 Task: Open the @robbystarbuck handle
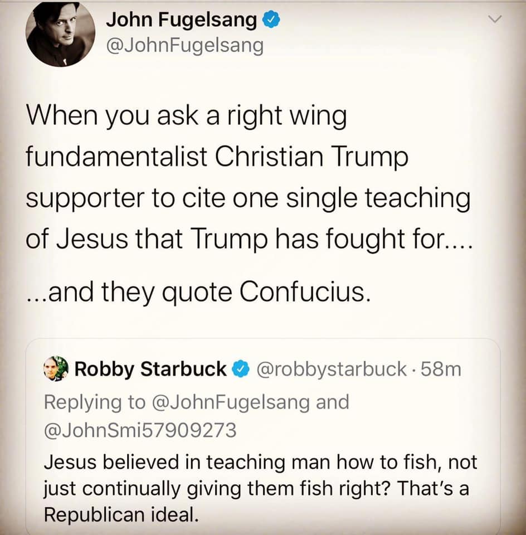pyautogui.click(x=332, y=369)
